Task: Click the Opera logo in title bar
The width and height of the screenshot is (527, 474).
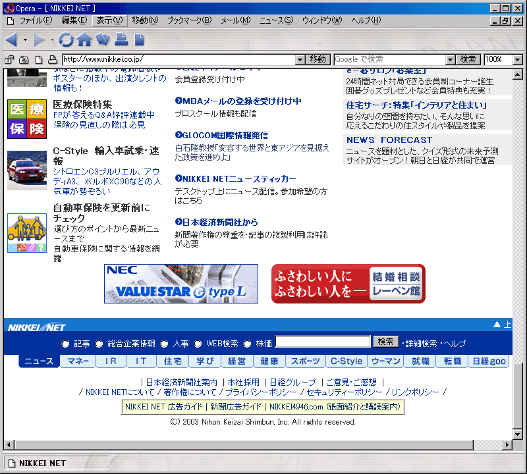Action: point(9,9)
